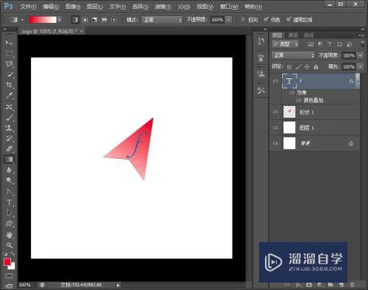Select the Healing Brush tool
The width and height of the screenshot is (368, 290).
tap(9, 107)
